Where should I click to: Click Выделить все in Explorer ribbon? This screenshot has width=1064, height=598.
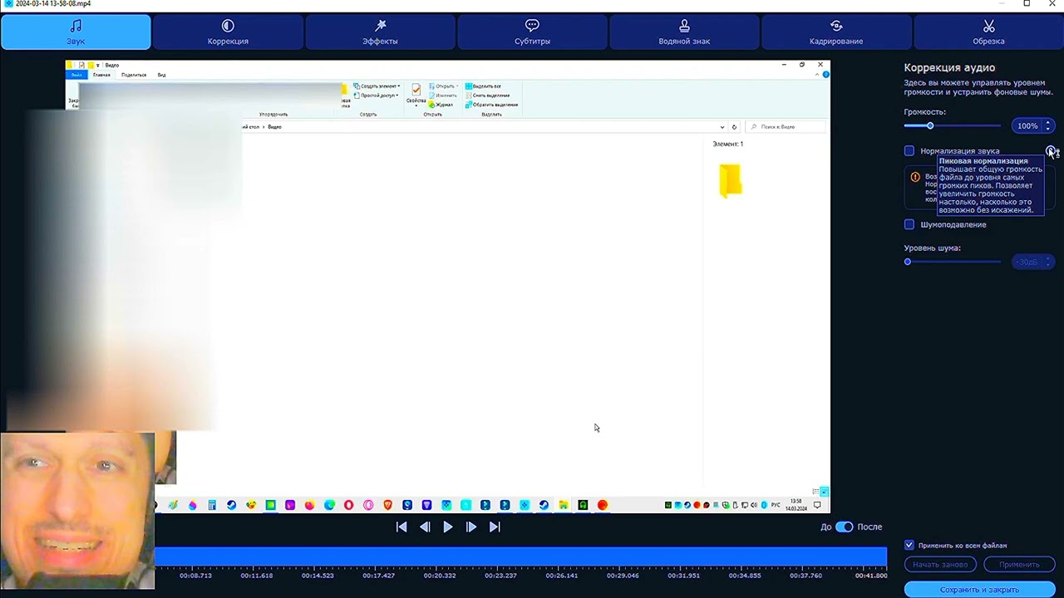click(483, 86)
